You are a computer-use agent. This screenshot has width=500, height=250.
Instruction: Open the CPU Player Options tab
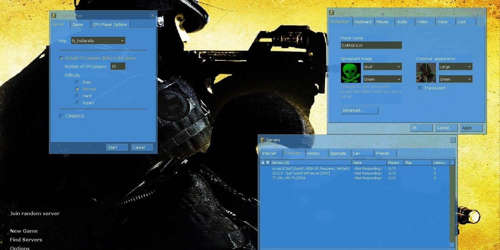110,25
